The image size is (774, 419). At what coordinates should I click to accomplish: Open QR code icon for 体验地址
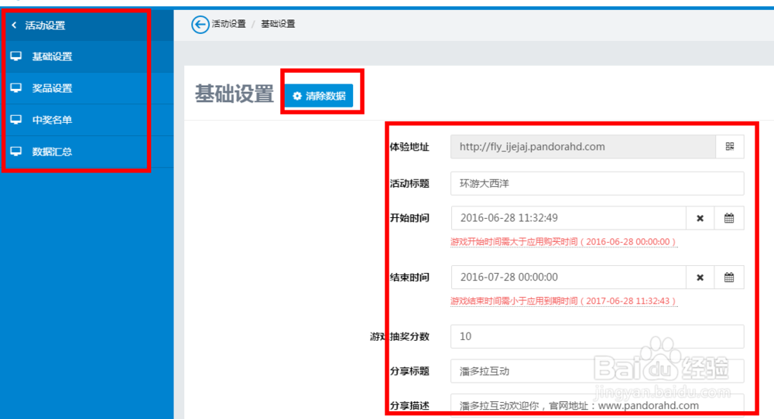click(730, 146)
